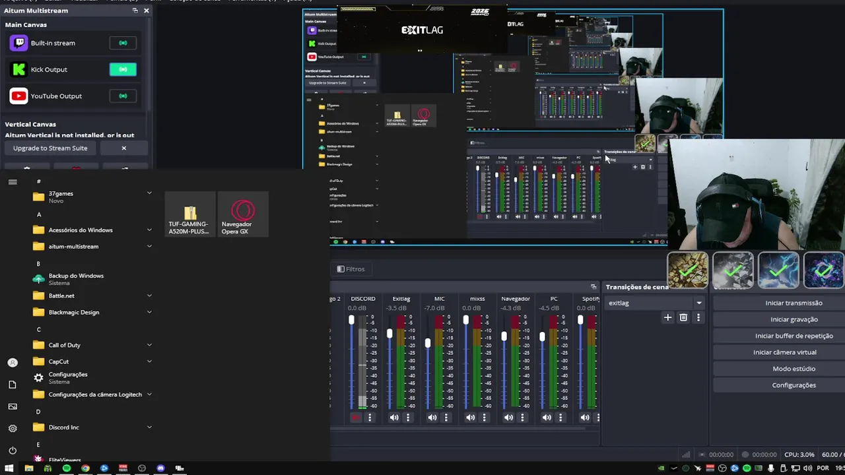Click the YouTube Output logo icon
Image resolution: width=845 pixels, height=475 pixels.
tap(19, 96)
